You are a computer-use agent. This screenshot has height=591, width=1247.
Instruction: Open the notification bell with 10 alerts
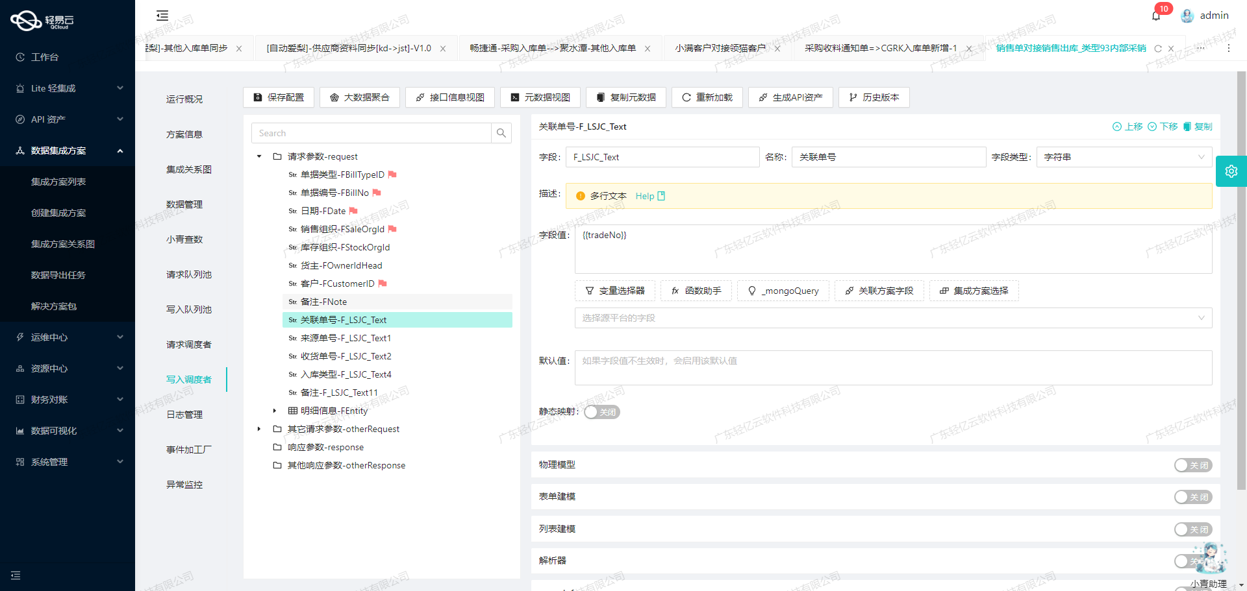point(1156,16)
